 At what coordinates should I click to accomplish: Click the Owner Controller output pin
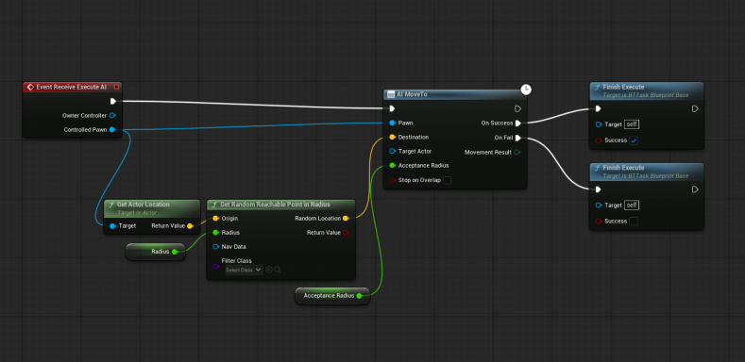click(x=112, y=115)
